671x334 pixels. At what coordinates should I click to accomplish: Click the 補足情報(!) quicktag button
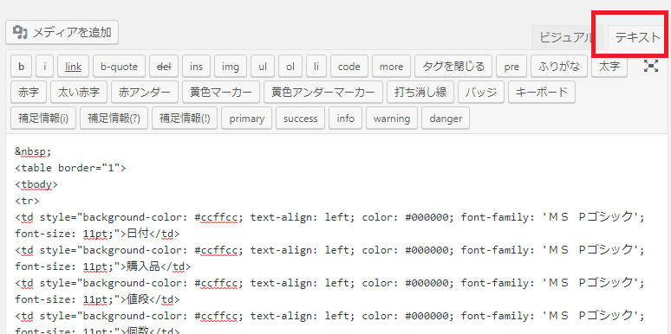(x=185, y=119)
